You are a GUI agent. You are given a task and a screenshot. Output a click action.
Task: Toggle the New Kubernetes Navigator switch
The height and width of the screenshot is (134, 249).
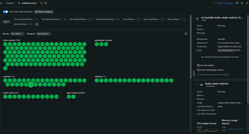[6, 12]
